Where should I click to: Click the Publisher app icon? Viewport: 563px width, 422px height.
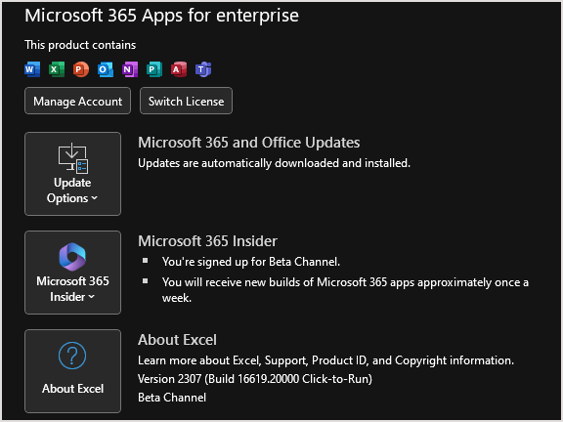154,69
